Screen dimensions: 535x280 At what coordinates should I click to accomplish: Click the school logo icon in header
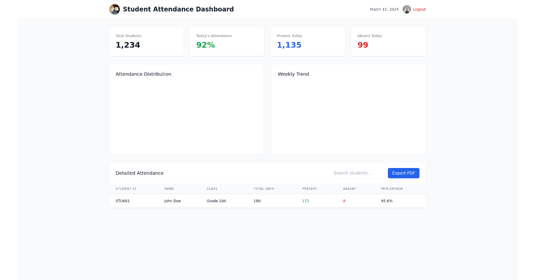pyautogui.click(x=115, y=9)
